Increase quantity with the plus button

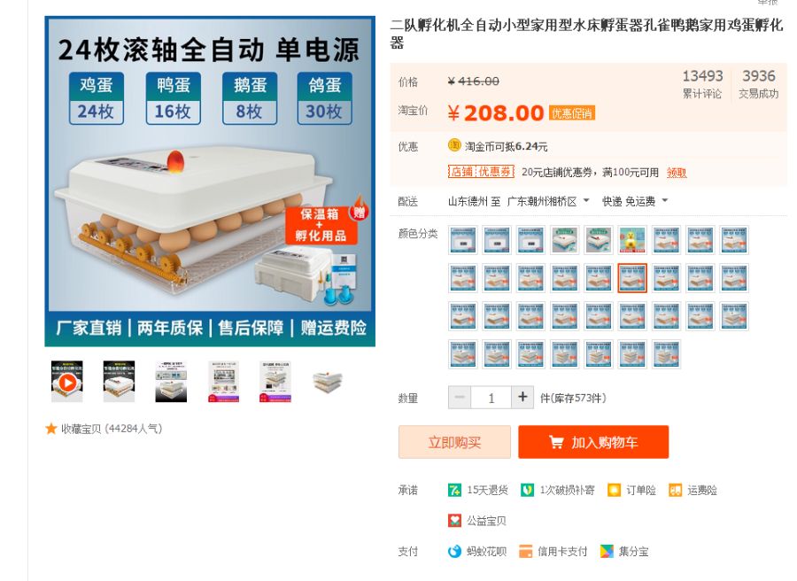point(522,397)
